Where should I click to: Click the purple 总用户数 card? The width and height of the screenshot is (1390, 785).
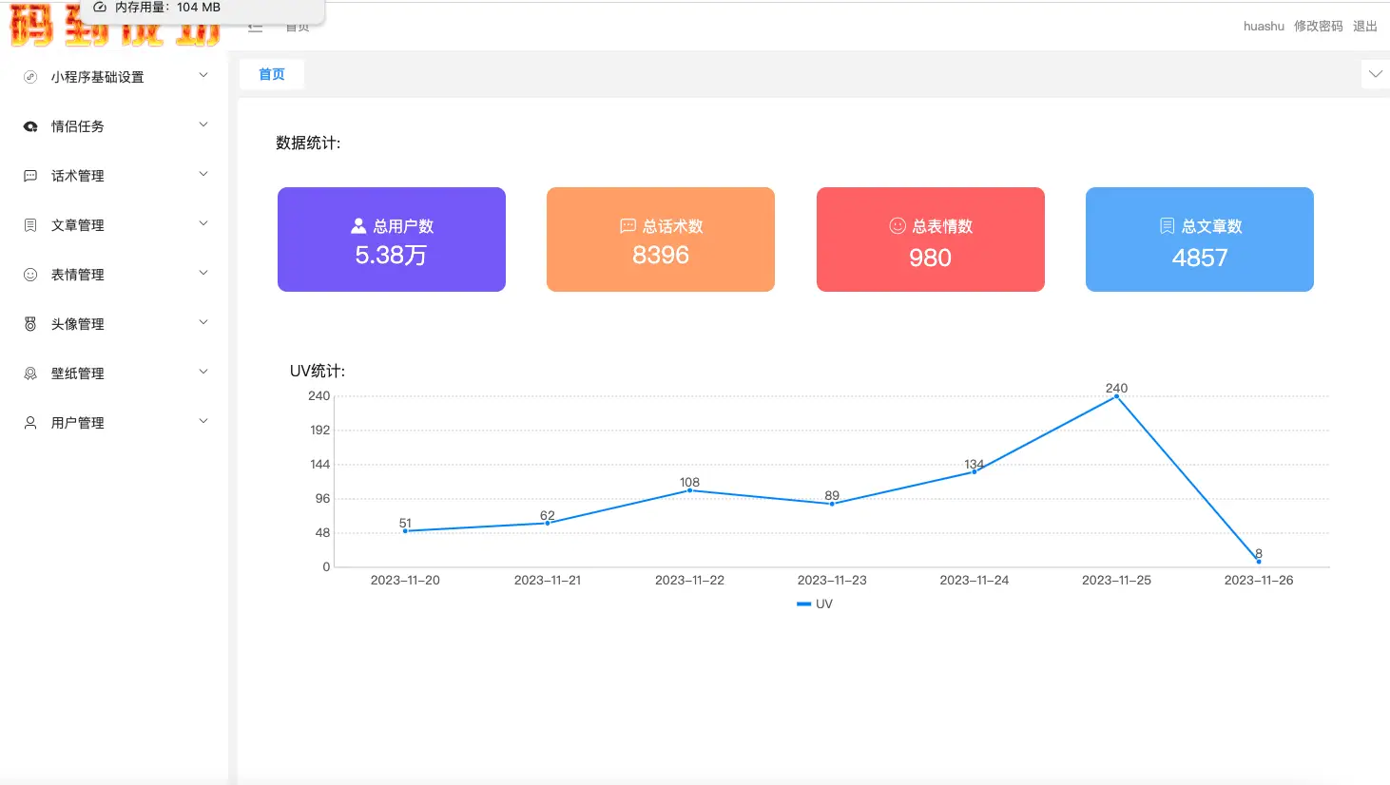[x=392, y=239]
